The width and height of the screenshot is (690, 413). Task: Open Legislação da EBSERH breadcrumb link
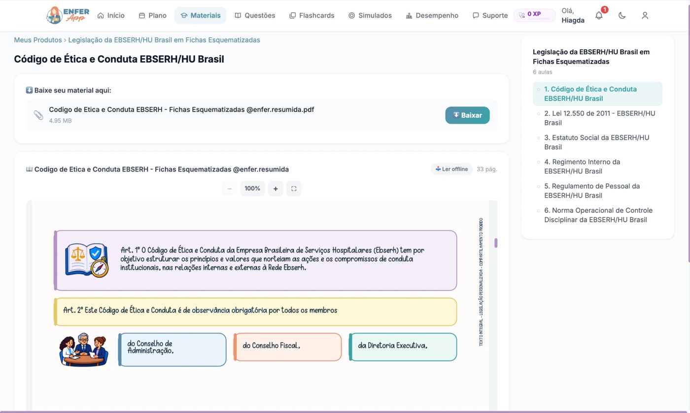click(x=164, y=40)
